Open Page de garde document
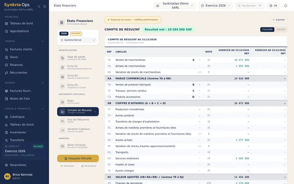Viewport: 294px width, 184px height. pos(78,58)
